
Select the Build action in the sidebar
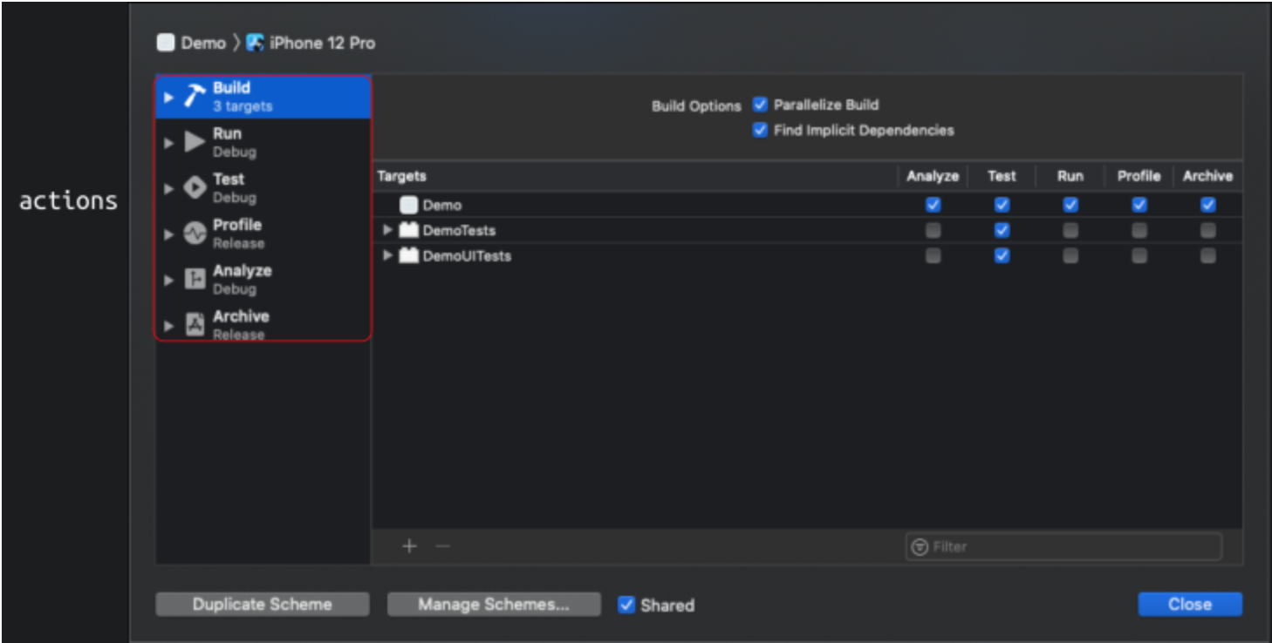click(x=263, y=97)
